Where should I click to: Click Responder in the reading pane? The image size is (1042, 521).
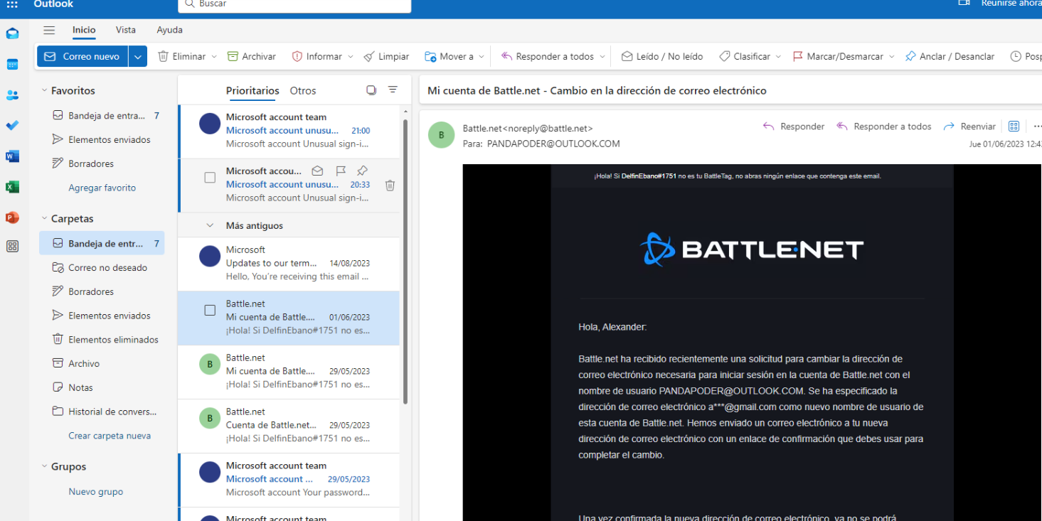point(794,127)
